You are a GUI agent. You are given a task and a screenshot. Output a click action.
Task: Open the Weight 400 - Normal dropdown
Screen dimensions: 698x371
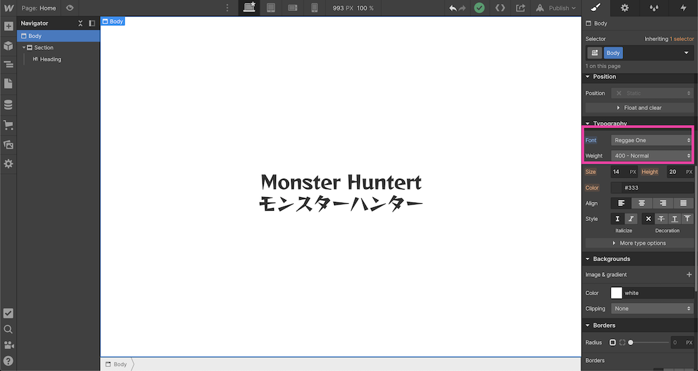coord(652,156)
